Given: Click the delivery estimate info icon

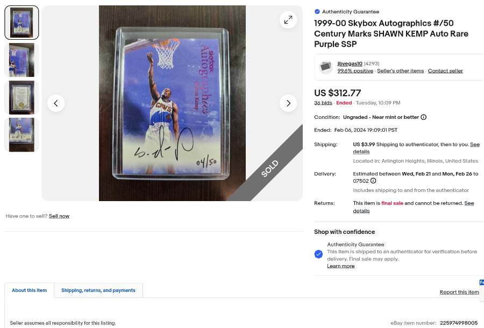Looking at the screenshot, I should tap(373, 181).
